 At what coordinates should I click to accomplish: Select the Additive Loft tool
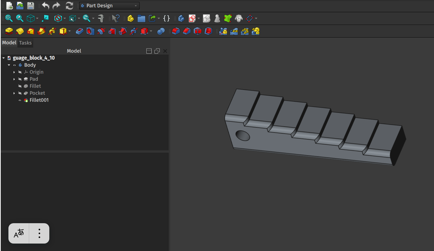click(x=31, y=32)
